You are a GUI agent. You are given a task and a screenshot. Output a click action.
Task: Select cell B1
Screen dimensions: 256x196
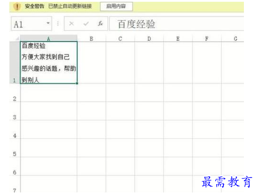91,63
